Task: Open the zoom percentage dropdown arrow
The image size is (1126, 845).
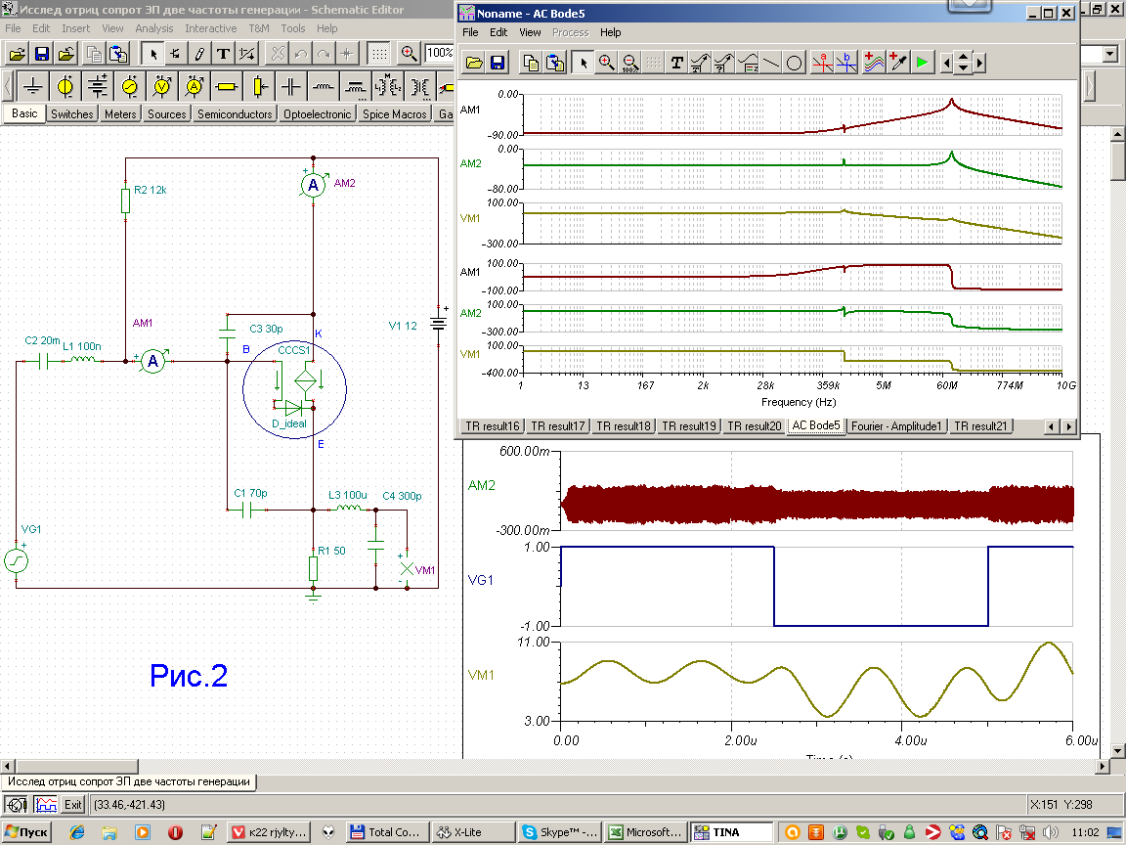Action: tap(1110, 54)
